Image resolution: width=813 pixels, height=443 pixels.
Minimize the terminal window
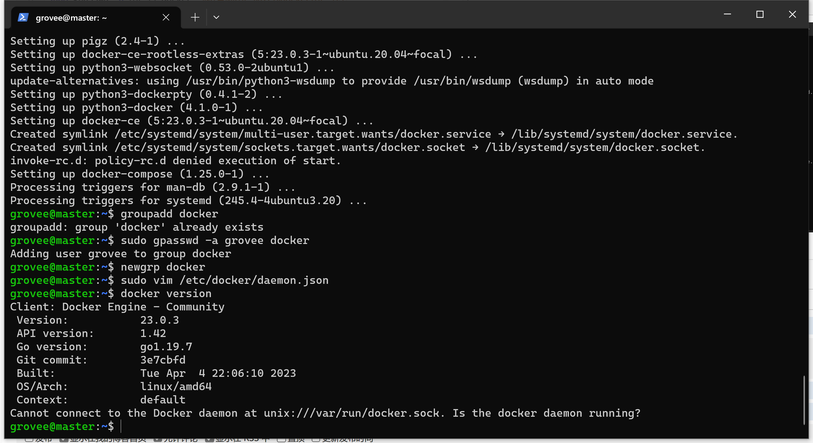point(727,14)
